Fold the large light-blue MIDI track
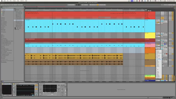Image resolution: width=176 pixels, height=99 pixels. (x=145, y=20)
